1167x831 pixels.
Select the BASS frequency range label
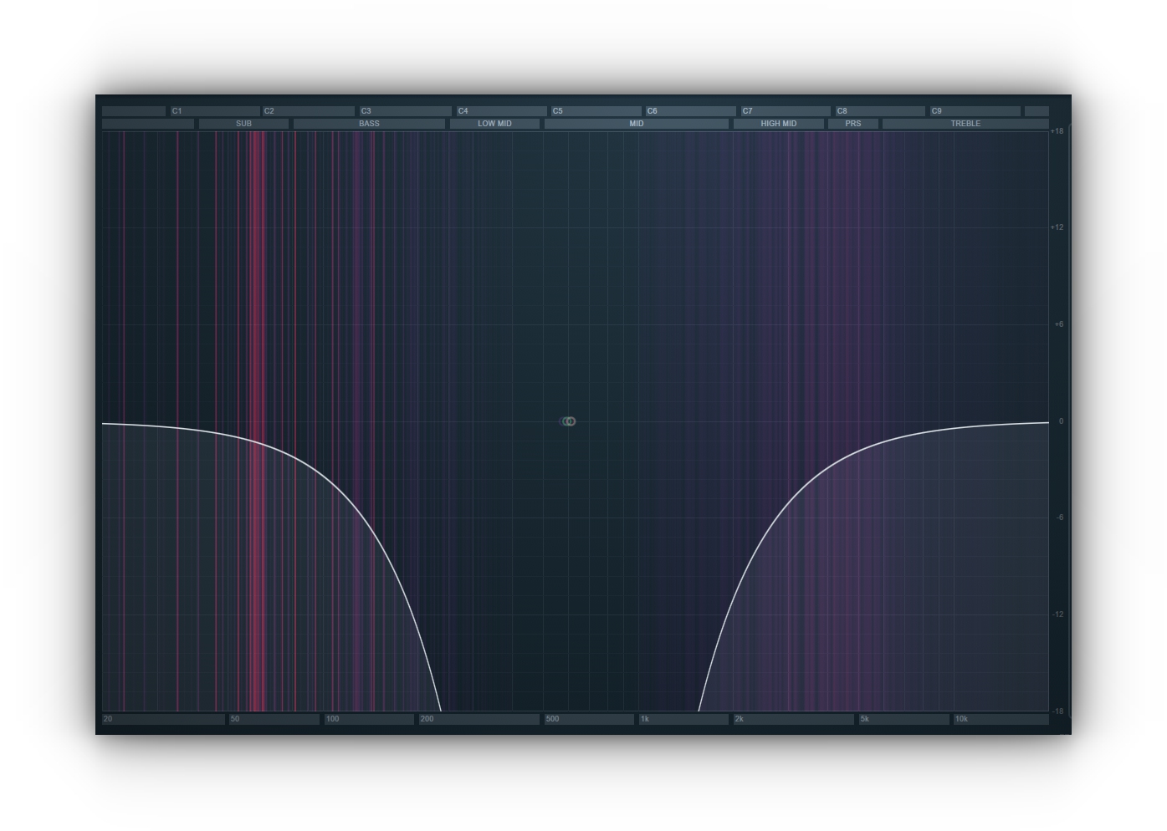coord(369,124)
